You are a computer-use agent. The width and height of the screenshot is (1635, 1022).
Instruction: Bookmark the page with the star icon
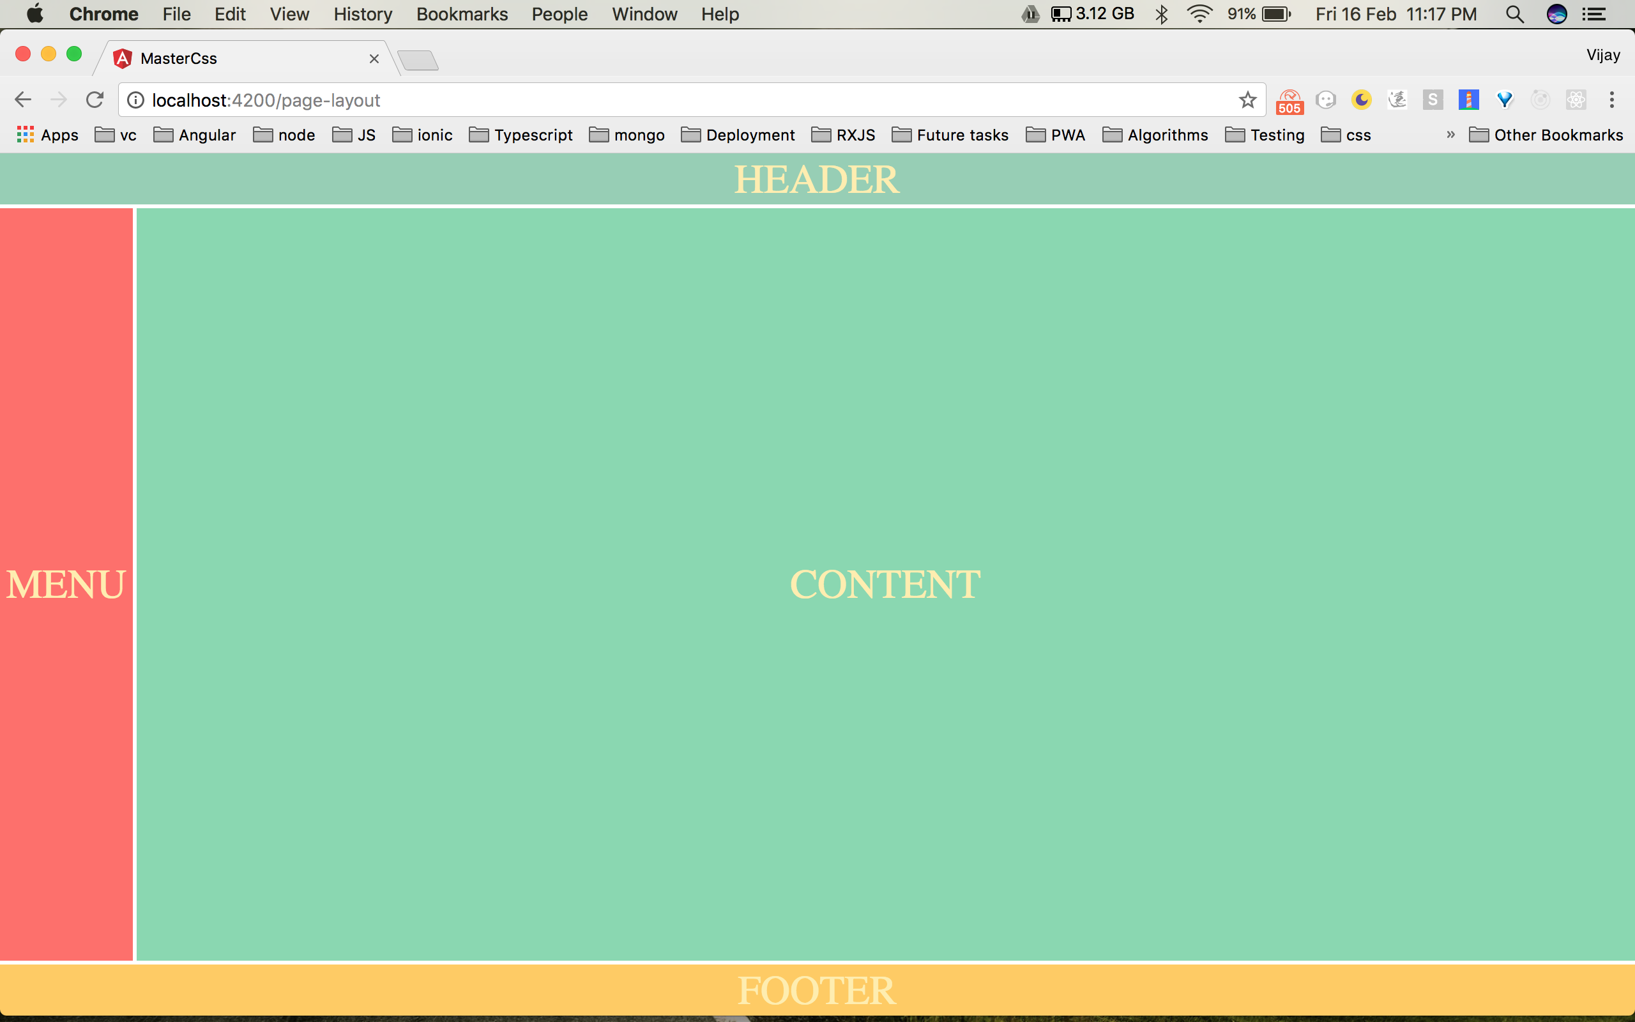point(1247,100)
